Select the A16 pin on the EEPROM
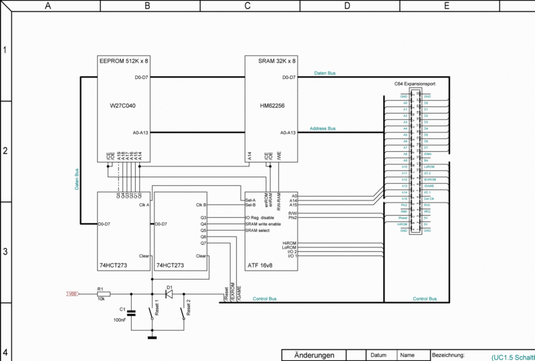535x361 pixels. pyautogui.click(x=131, y=156)
